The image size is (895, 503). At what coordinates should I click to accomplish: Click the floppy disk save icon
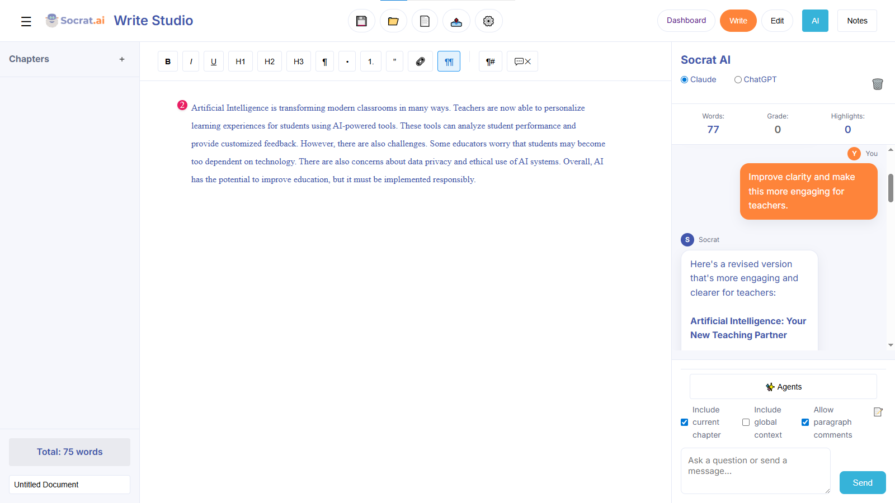pyautogui.click(x=361, y=21)
